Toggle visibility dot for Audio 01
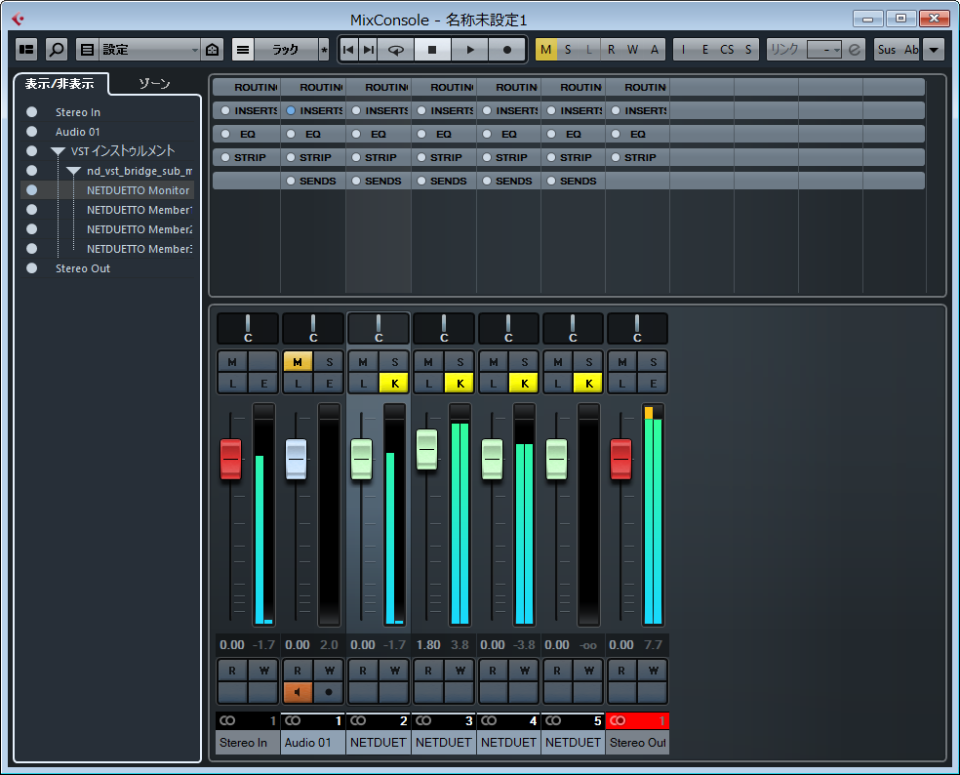This screenshot has height=775, width=960. click(x=32, y=132)
